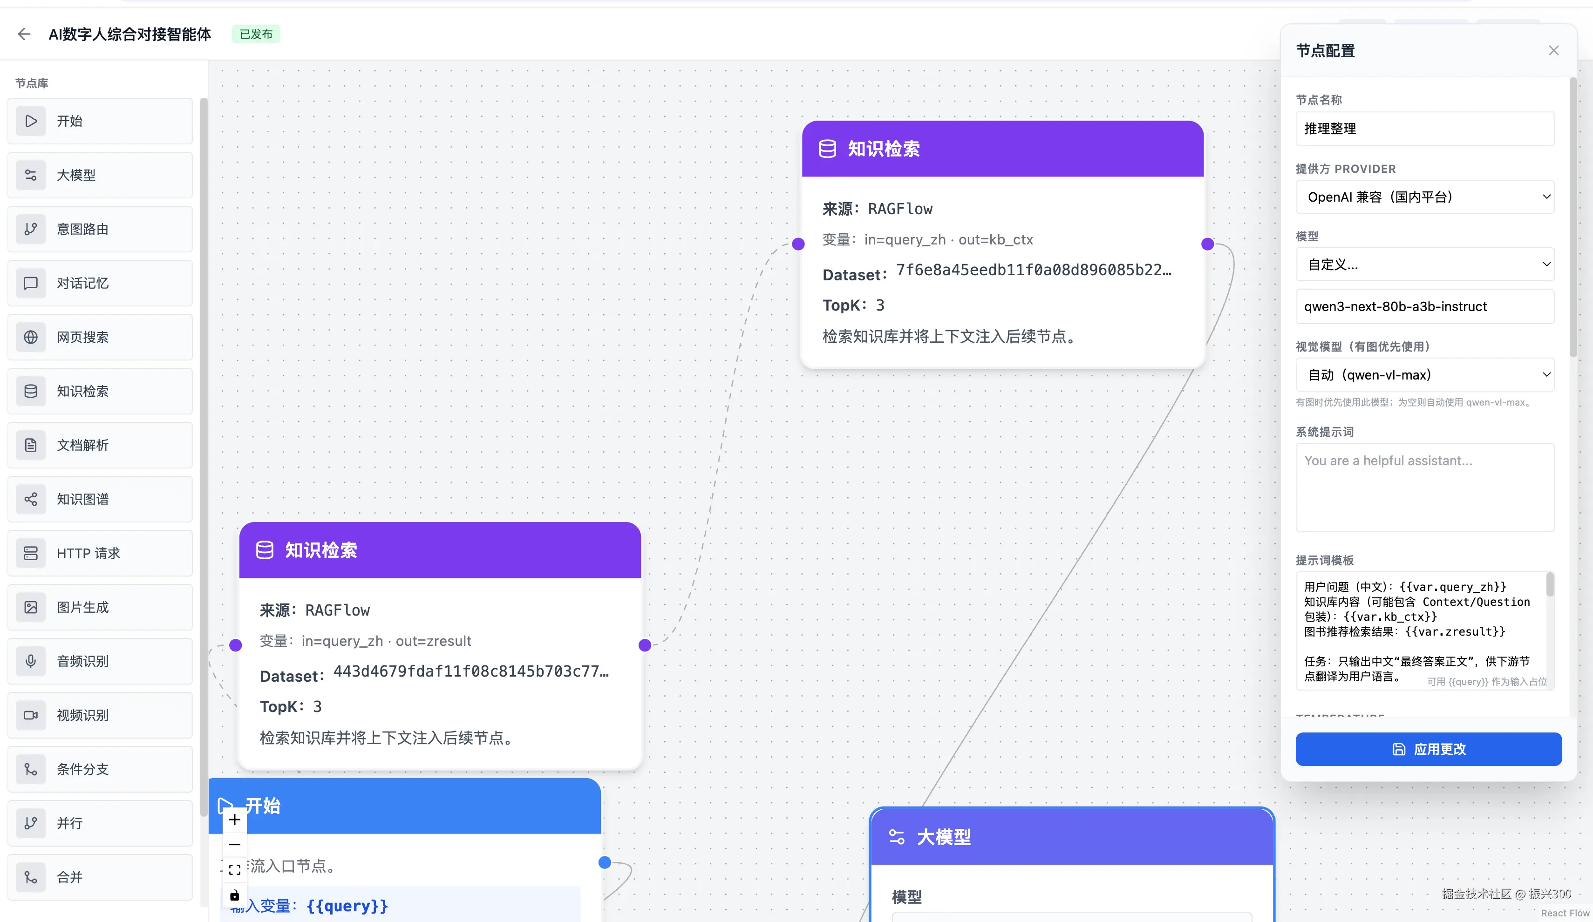1593x922 pixels.
Task: Toggle the canvas lock control
Action: pos(235,895)
